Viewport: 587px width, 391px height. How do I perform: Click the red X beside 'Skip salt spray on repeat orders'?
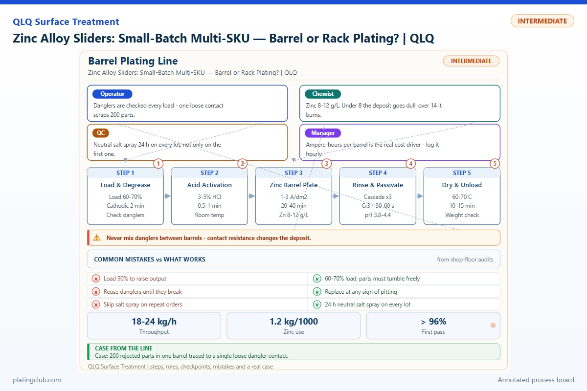click(x=96, y=304)
